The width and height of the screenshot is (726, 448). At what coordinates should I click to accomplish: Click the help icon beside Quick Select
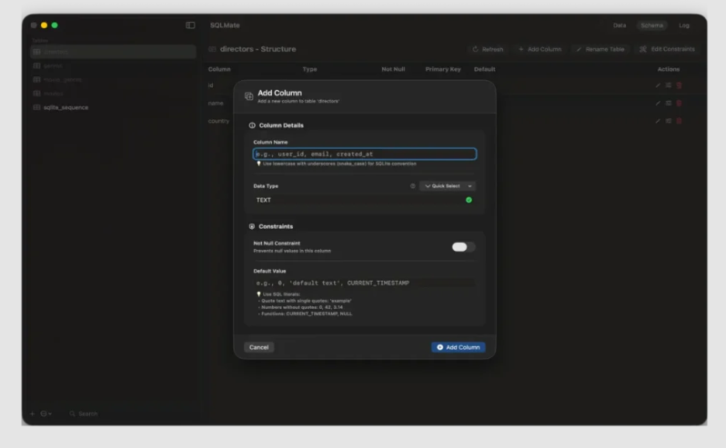(412, 186)
